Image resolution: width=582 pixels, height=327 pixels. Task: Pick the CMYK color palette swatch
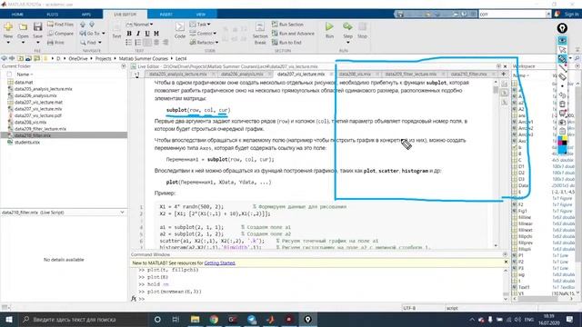(562, 141)
